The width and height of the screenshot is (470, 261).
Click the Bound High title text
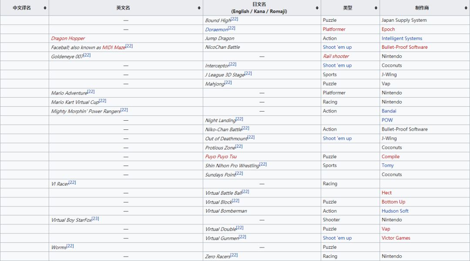click(x=218, y=20)
